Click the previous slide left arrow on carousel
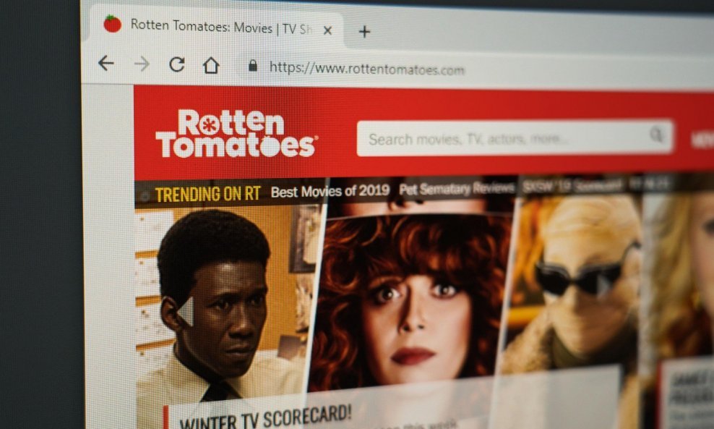This screenshot has width=714, height=429. (x=186, y=311)
